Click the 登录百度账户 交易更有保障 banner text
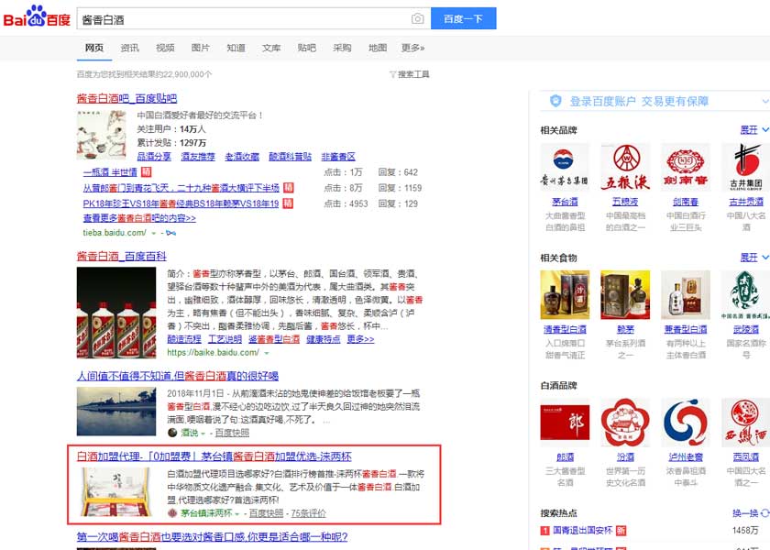Screen dimensions: 770x550 639,101
